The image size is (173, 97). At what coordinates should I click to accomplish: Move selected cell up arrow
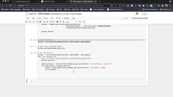[44, 22]
